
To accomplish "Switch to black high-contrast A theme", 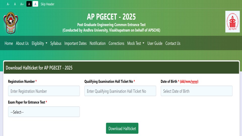I will (x=29, y=4).
